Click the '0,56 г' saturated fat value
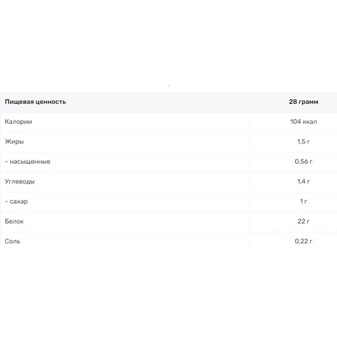337x337 pixels. coord(303,162)
